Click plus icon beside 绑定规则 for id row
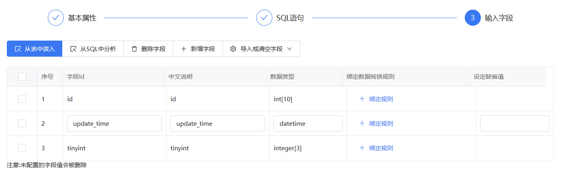The image size is (564, 176). (362, 99)
